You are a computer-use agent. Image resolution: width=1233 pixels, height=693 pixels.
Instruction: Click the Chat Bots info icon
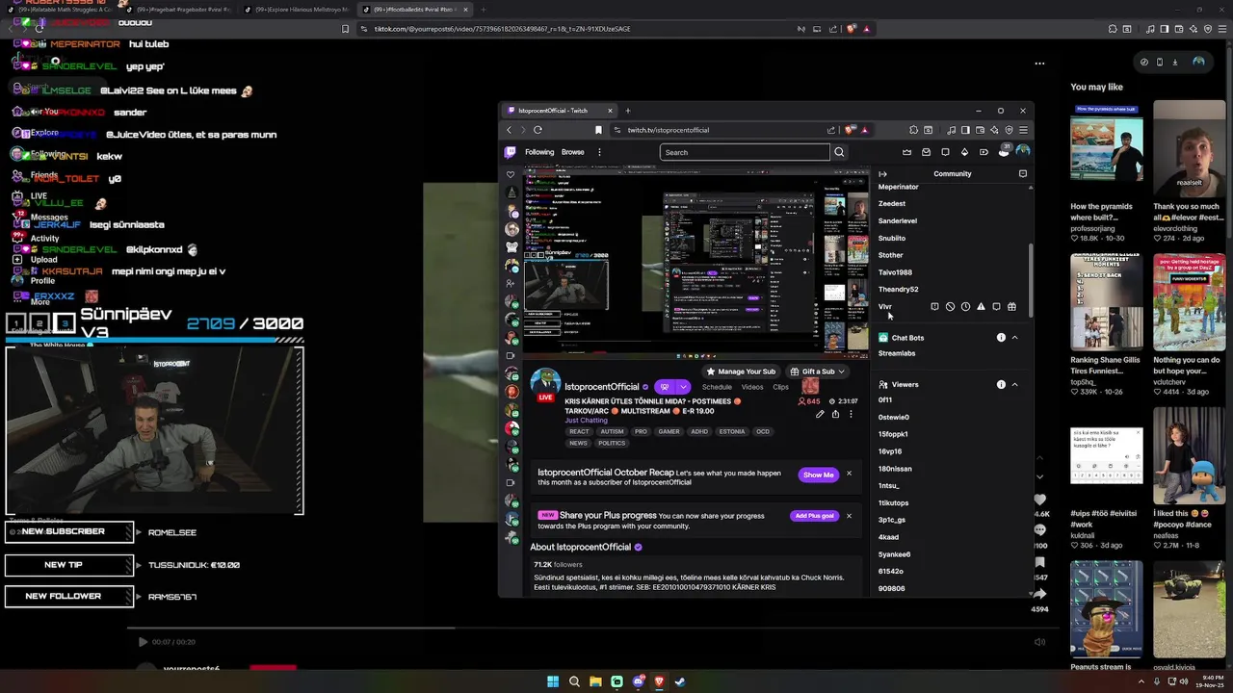click(x=1001, y=338)
